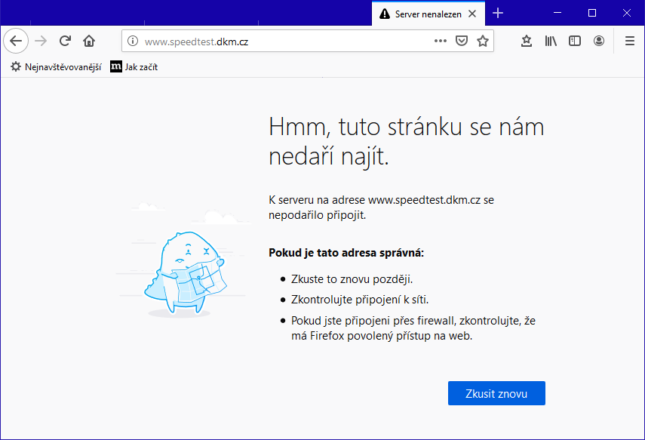Toggle the sidebar view

(575, 42)
